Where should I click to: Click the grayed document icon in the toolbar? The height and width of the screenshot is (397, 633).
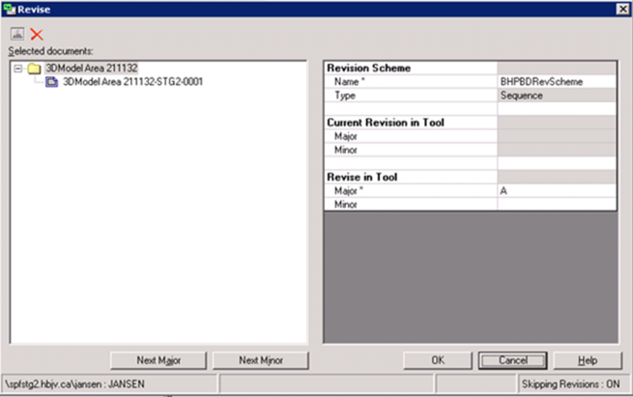(x=17, y=34)
